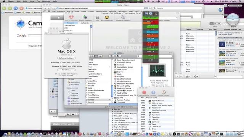The width and height of the screenshot is (244, 137).
Task: Reload page in Camino toolbar
Action: click(16, 8)
